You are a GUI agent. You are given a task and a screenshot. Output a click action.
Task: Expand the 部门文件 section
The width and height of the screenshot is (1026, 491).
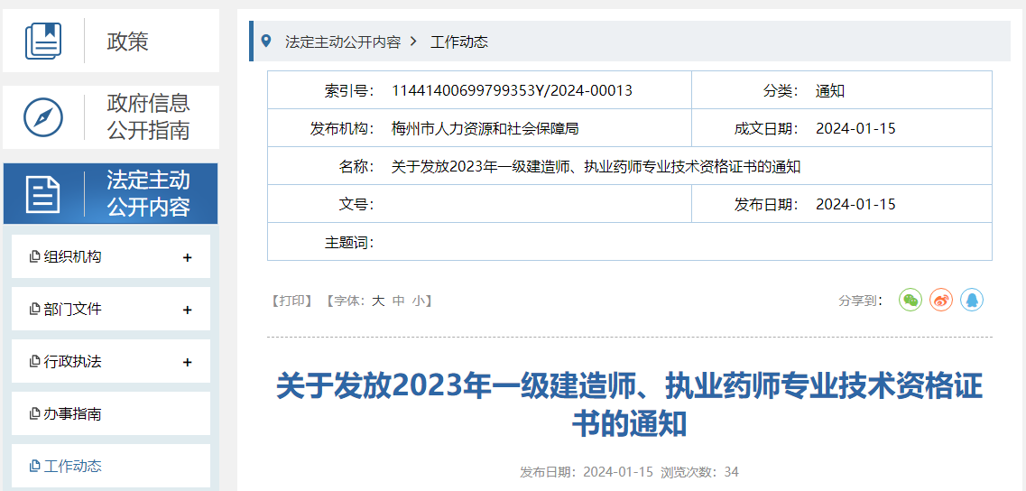(188, 310)
